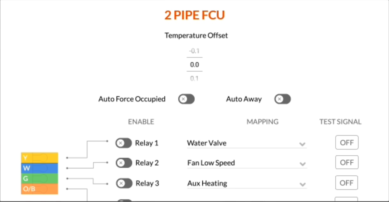Expand the Water Valve mapping chevron

pyautogui.click(x=302, y=144)
